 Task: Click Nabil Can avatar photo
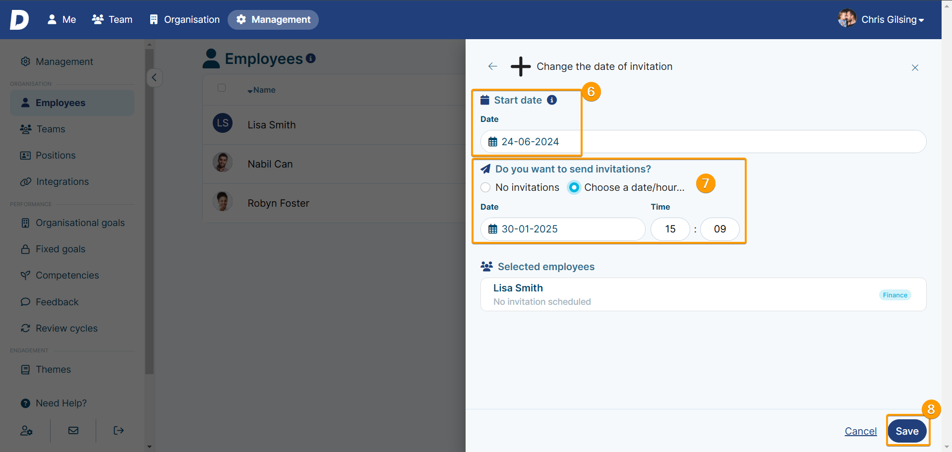tap(223, 162)
